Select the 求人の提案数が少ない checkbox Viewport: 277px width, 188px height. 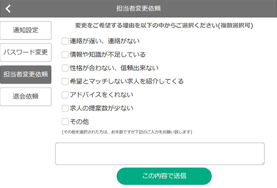65,108
